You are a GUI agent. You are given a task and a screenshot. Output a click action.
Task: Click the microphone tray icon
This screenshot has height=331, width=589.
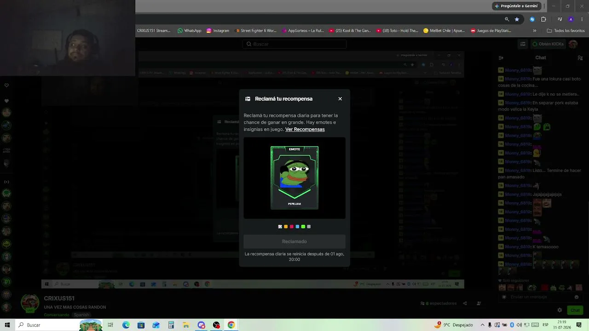click(490, 325)
